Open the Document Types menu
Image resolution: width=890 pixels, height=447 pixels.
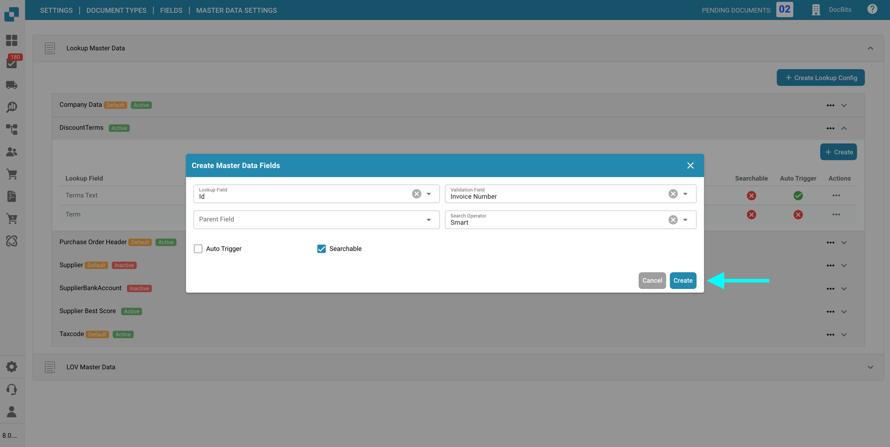tap(116, 10)
